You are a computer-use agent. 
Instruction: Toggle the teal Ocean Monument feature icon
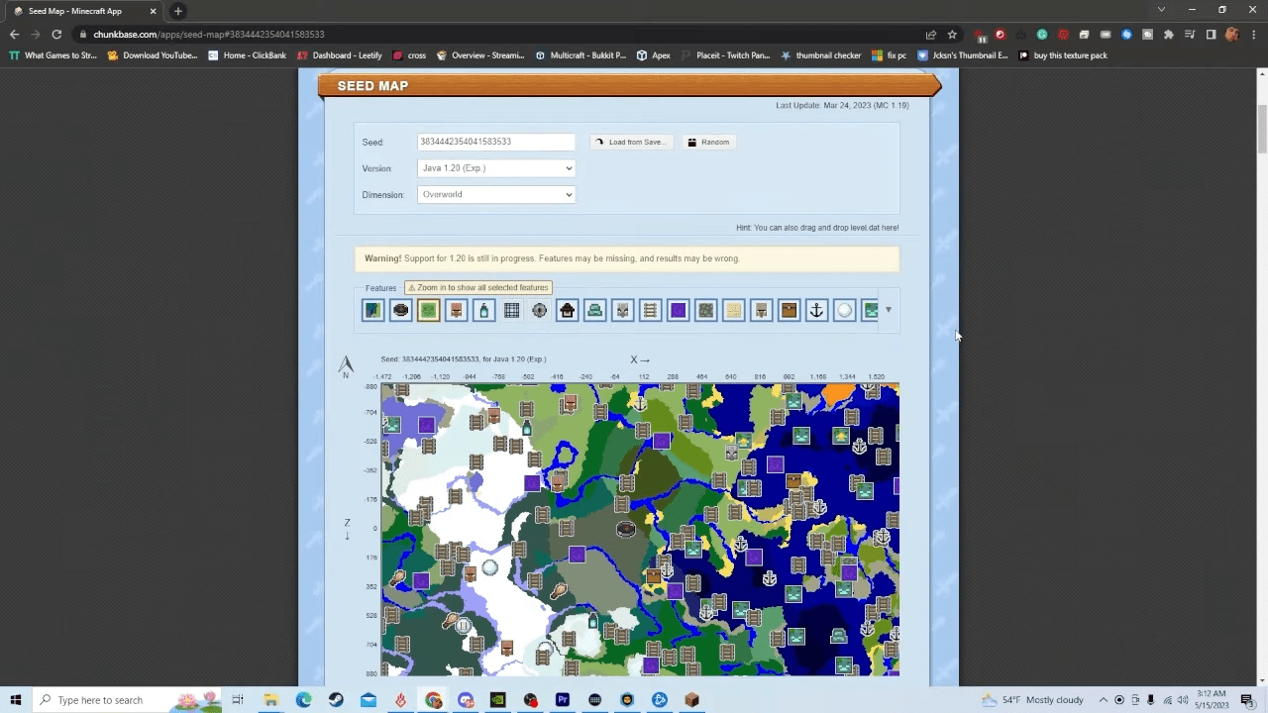coord(594,311)
